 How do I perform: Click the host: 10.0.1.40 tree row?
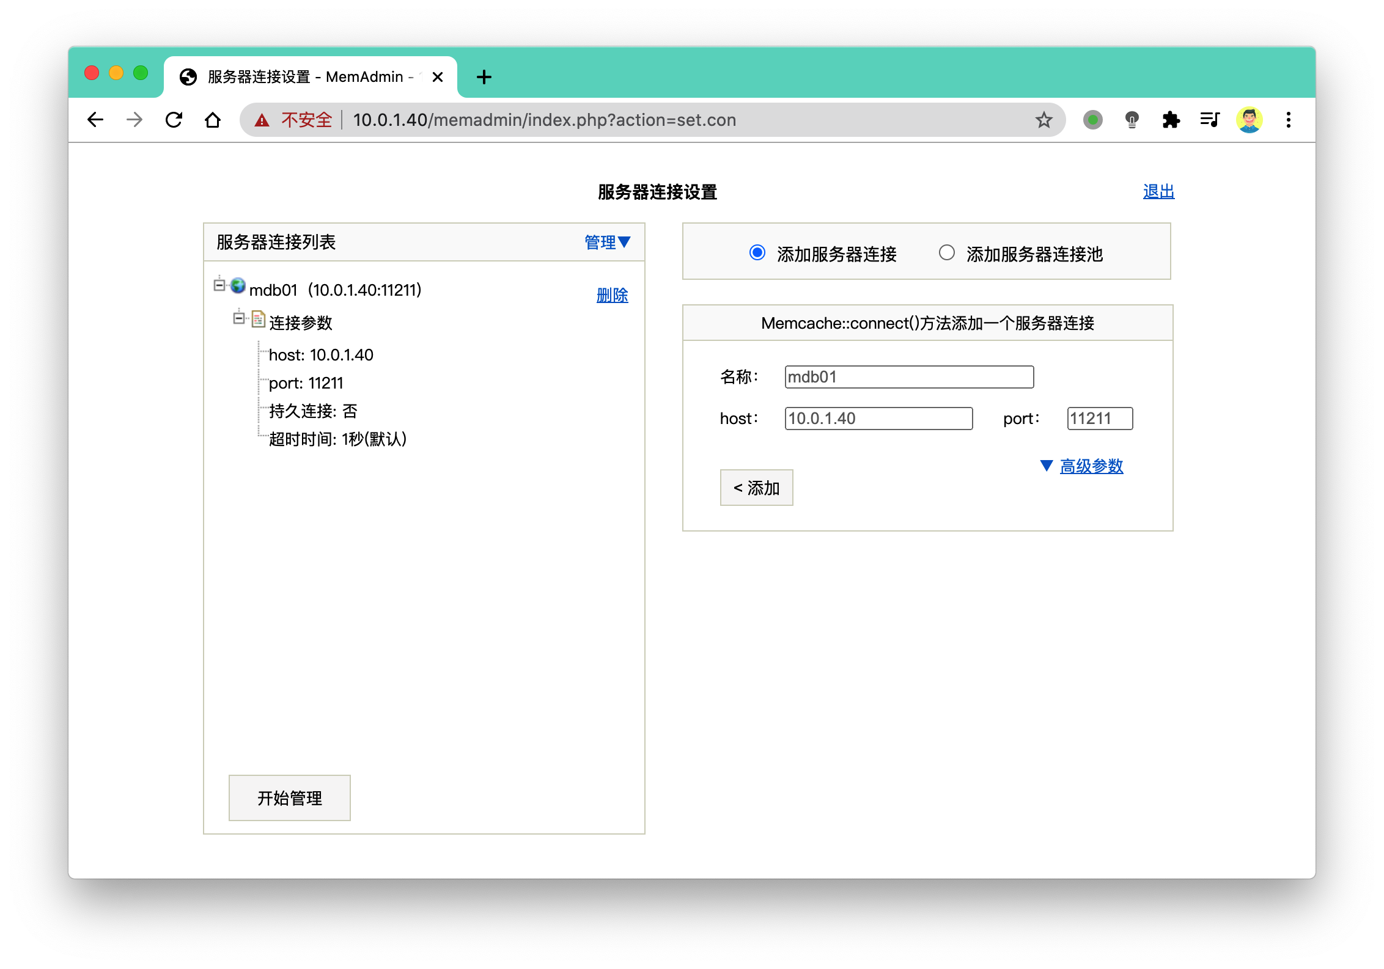[x=321, y=355]
